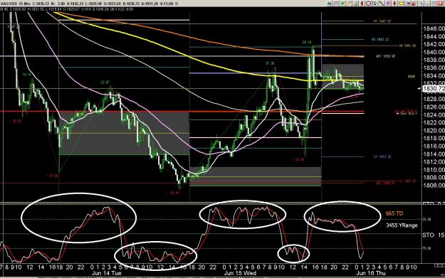Click the tile windows icon beside close button
This screenshot has width=445, height=278.
(434, 4)
